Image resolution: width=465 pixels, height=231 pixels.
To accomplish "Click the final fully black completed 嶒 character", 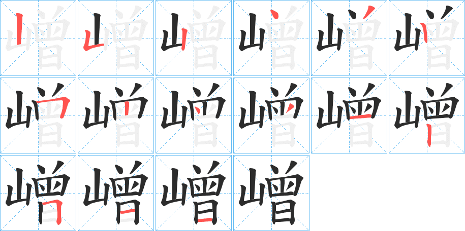I will click(x=271, y=193).
